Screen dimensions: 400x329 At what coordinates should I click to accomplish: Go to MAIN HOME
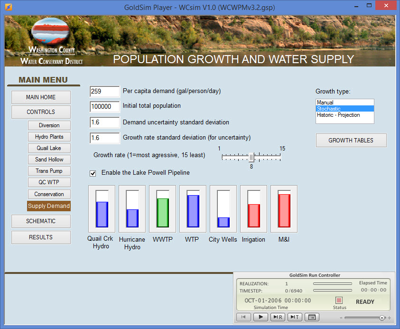[x=41, y=97]
